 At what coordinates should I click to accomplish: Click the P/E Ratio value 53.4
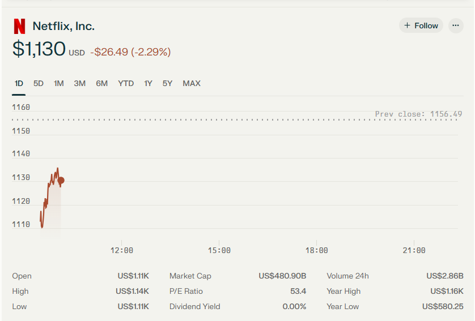(298, 292)
